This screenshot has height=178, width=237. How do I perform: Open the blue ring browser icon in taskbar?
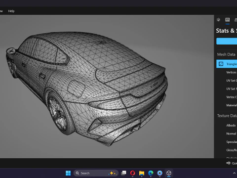(159, 173)
